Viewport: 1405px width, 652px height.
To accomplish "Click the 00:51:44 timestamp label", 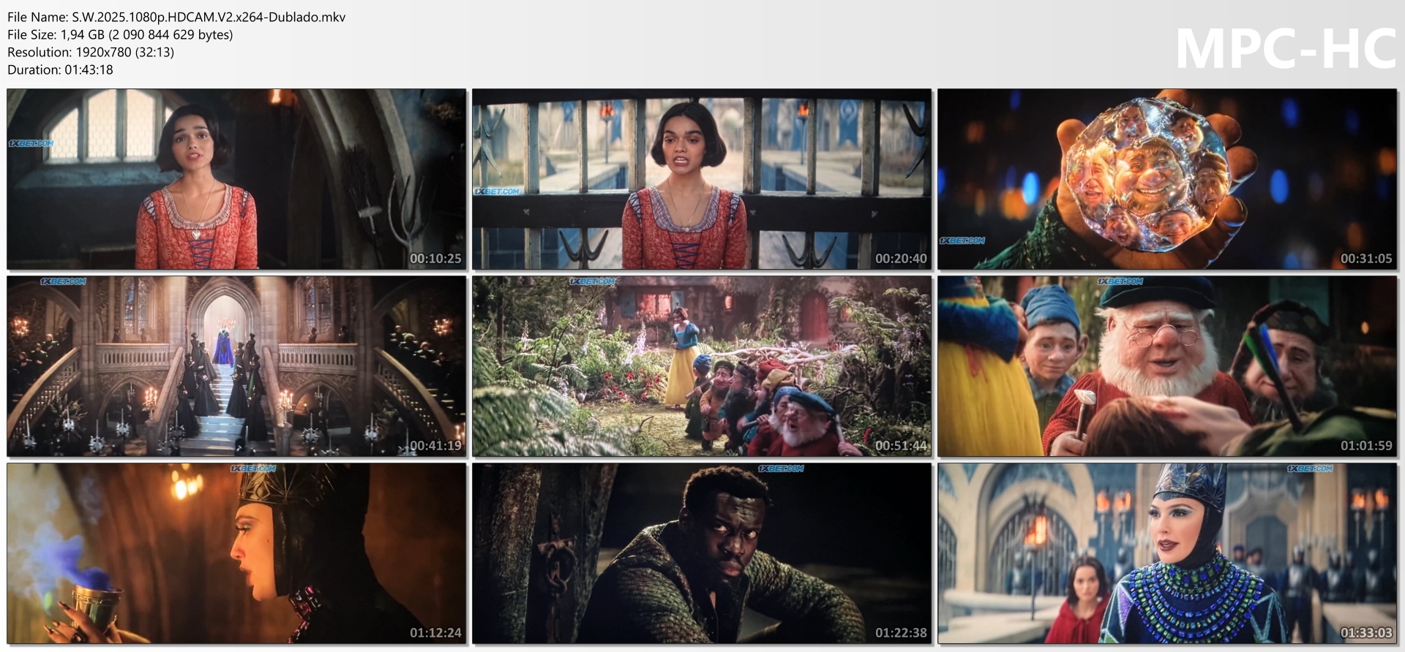I will pyautogui.click(x=901, y=446).
